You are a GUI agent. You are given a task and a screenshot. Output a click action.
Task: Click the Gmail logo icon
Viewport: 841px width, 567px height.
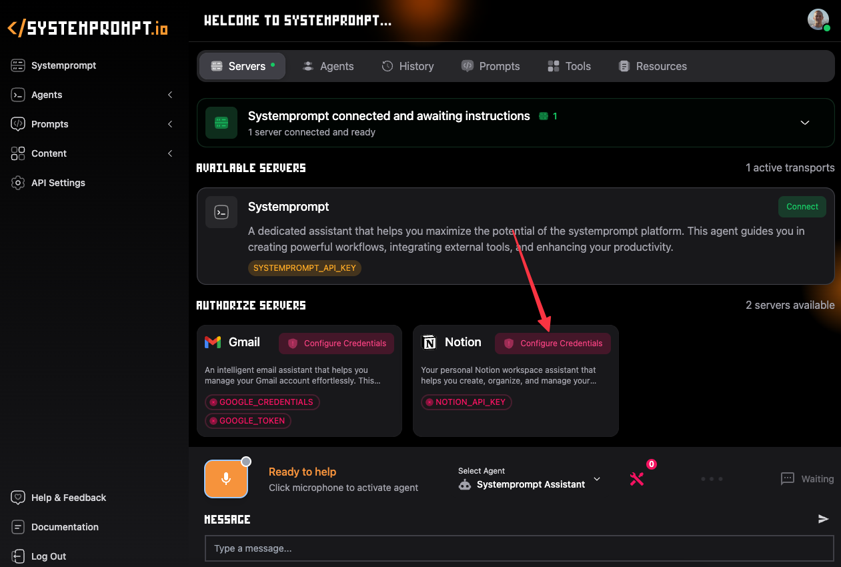tap(213, 342)
